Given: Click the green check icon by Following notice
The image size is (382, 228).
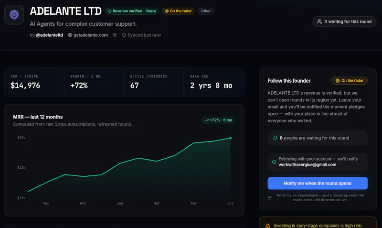Looking at the screenshot, I should 274,162.
